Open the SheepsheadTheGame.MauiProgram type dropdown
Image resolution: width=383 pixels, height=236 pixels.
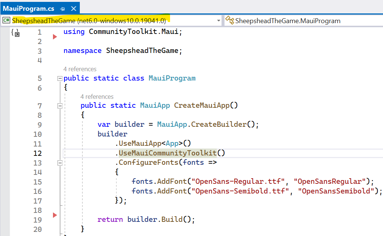(x=304, y=21)
